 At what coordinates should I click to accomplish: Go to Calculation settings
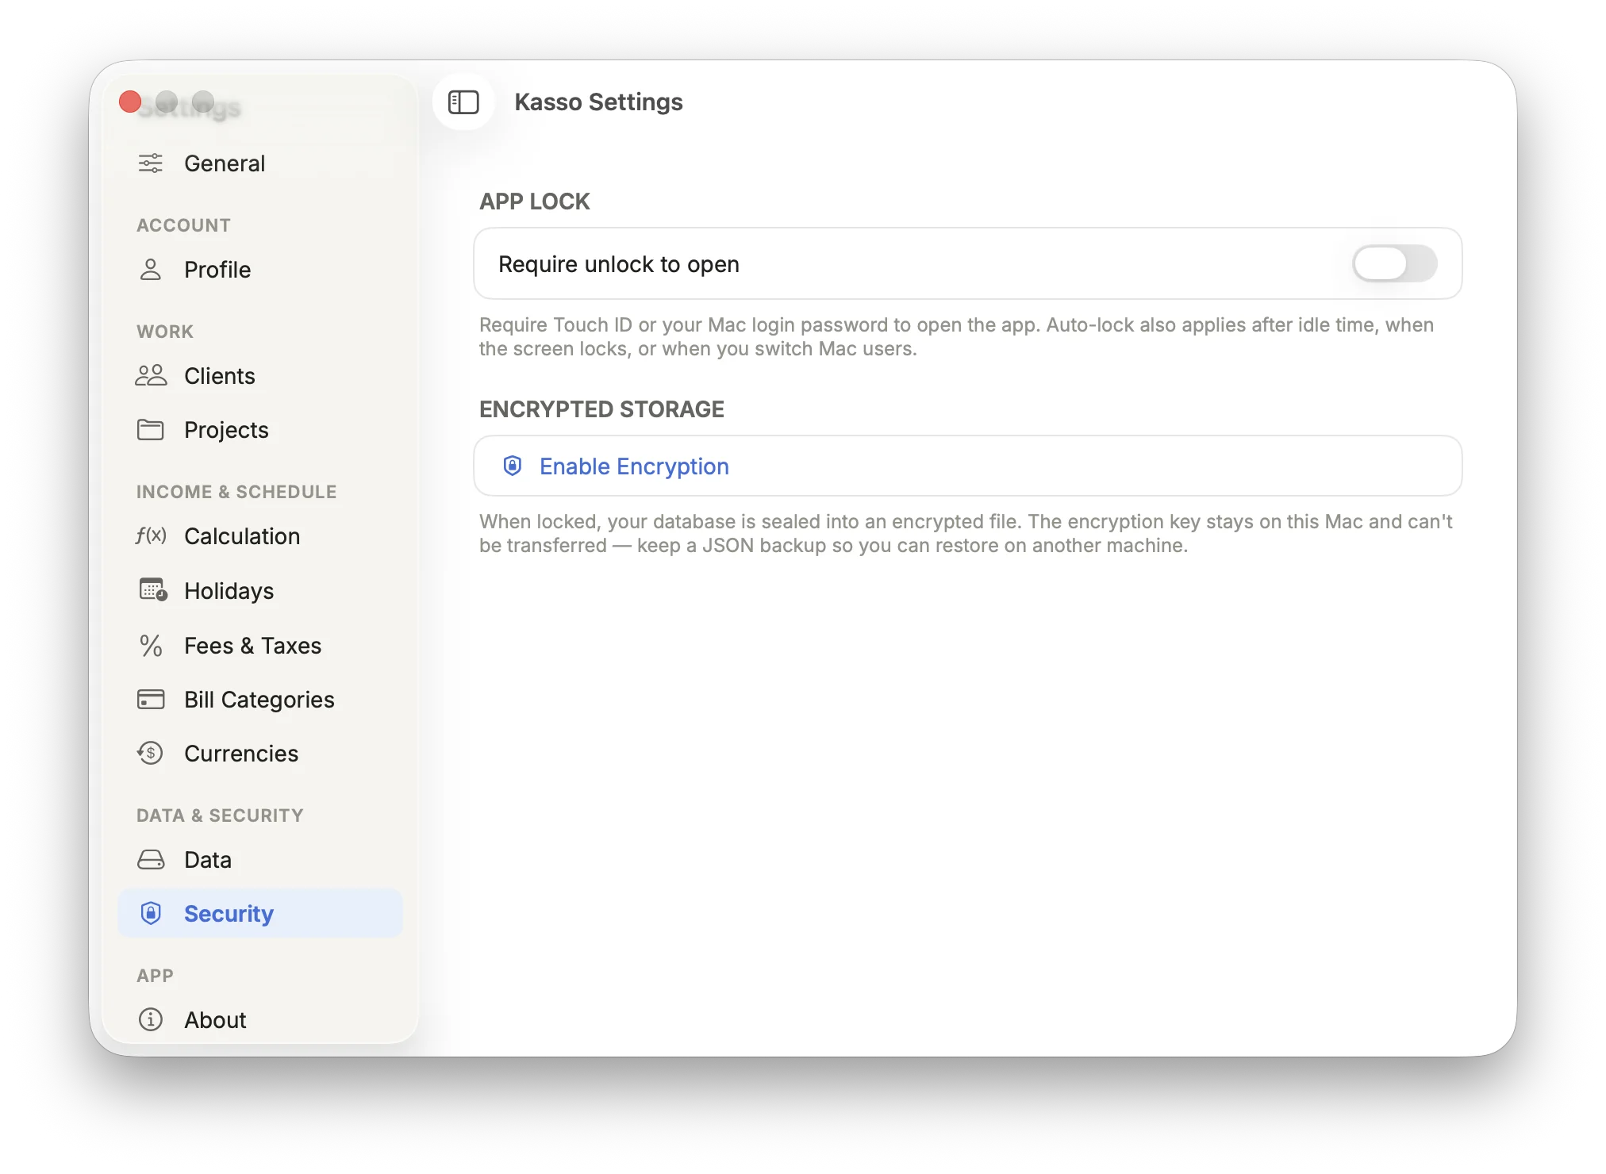click(x=260, y=536)
